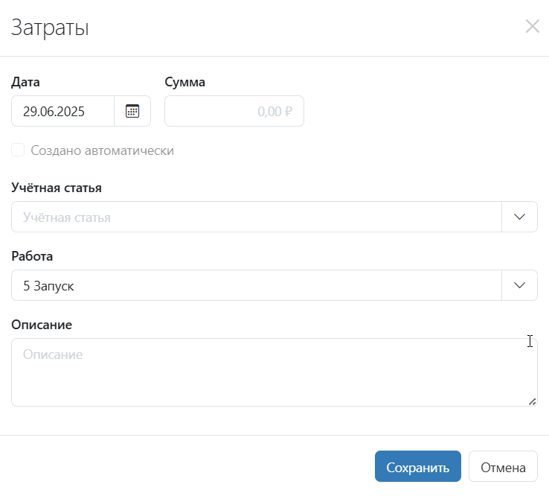
Task: Click the Отмена button
Action: (503, 466)
